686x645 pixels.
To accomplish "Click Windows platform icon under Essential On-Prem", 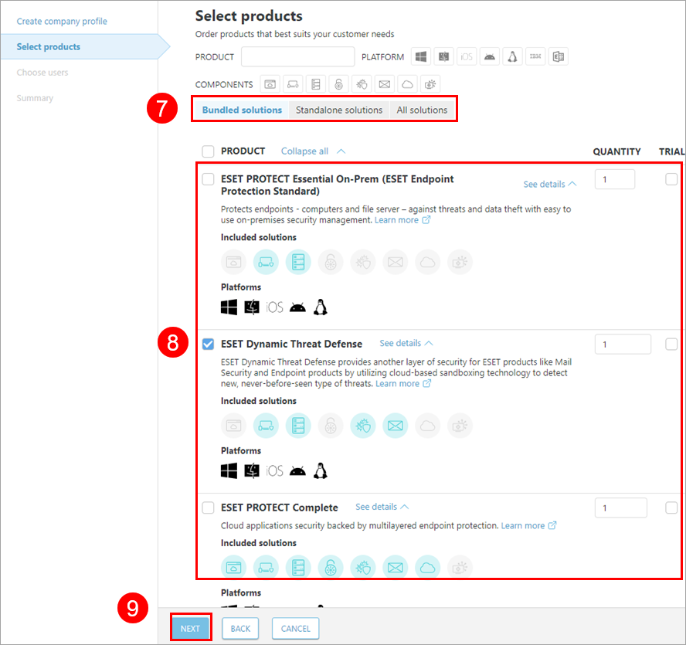I will [x=229, y=307].
